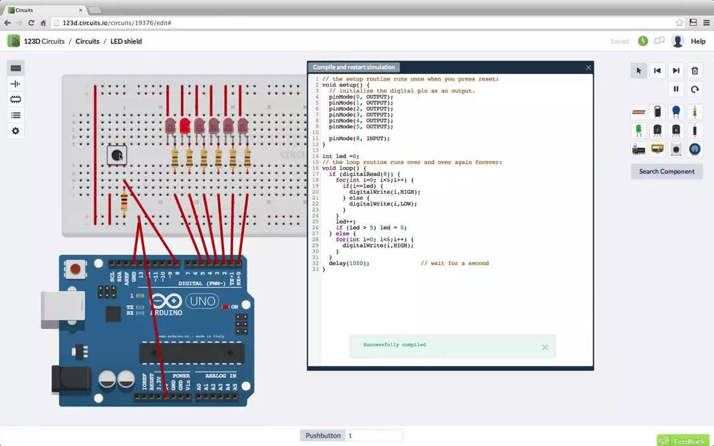Open the schematic view from the left sidebar
Image resolution: width=714 pixels, height=446 pixels.
tap(16, 84)
